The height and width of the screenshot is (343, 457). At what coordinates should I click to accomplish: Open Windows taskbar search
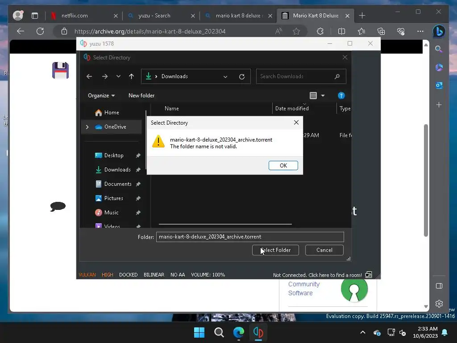tap(219, 332)
